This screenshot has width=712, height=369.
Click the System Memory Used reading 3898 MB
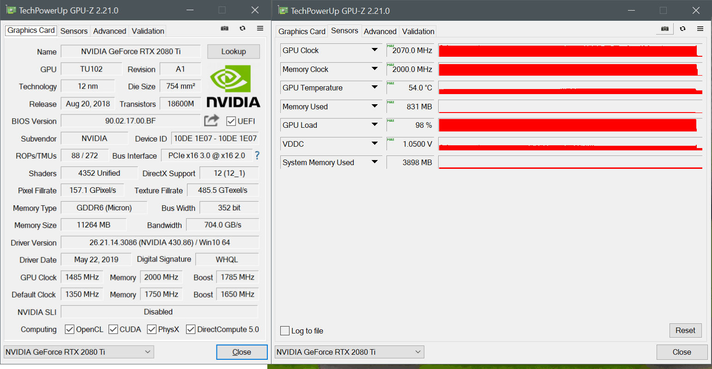coord(410,162)
